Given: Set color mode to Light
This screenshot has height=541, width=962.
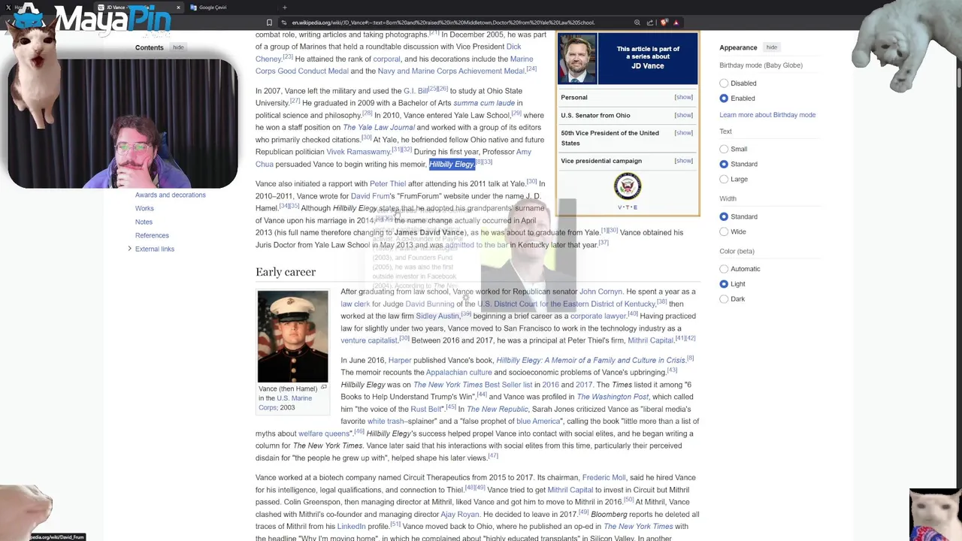Looking at the screenshot, I should [x=724, y=284].
